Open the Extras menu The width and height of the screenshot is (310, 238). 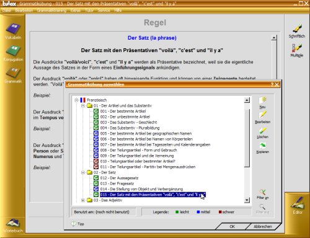point(76,11)
